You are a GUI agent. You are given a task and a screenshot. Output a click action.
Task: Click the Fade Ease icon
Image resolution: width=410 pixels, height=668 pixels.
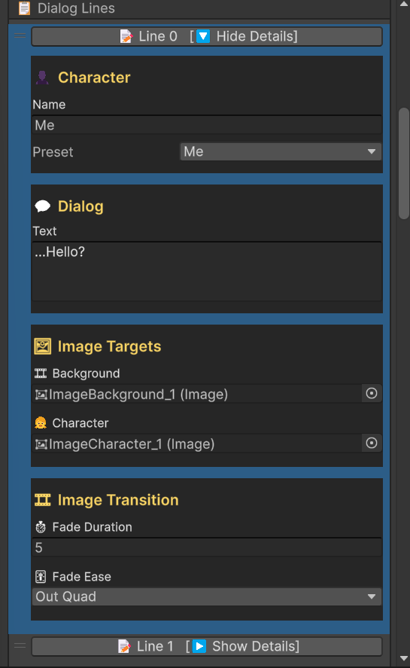point(41,577)
